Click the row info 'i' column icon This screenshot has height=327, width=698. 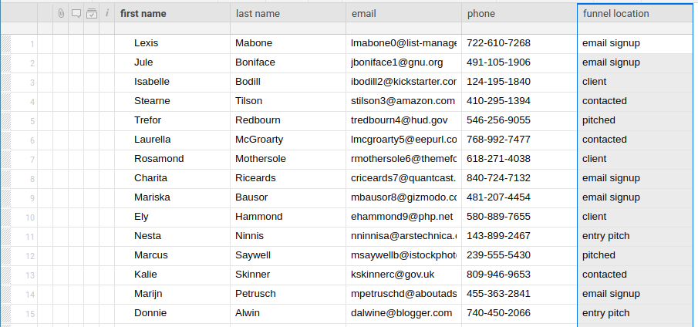(x=107, y=13)
